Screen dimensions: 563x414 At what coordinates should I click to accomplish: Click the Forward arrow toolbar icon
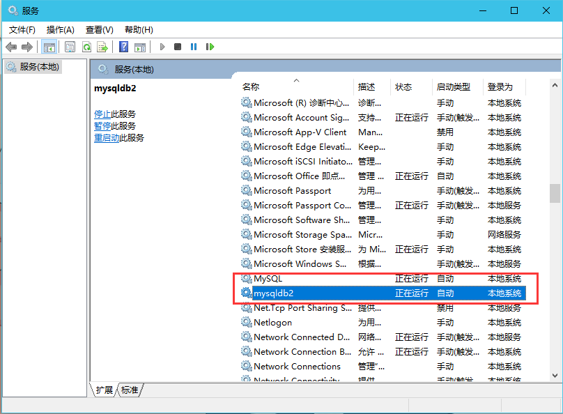pyautogui.click(x=27, y=47)
